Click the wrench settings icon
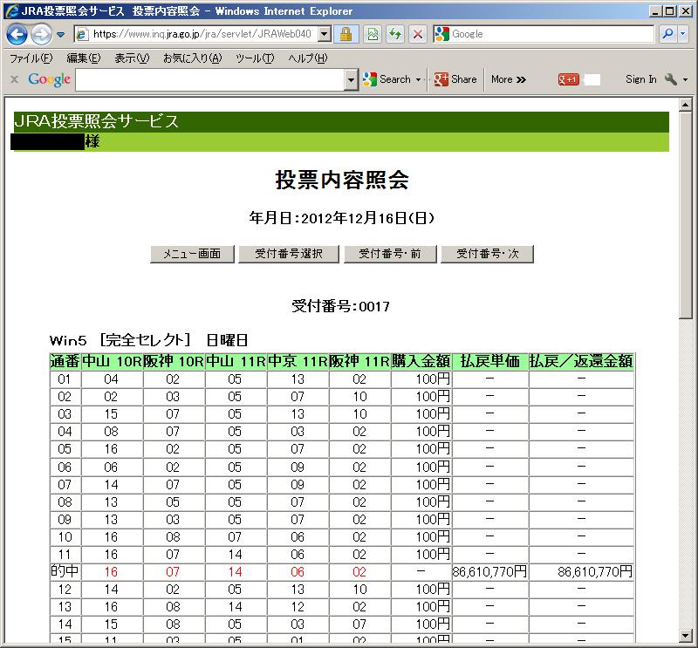This screenshot has height=648, width=698. (670, 79)
